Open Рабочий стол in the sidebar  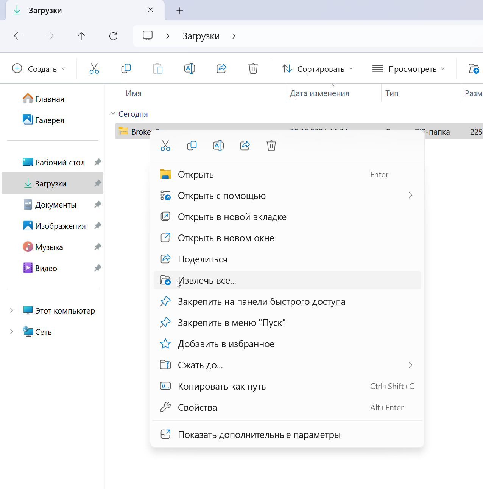[x=53, y=162]
